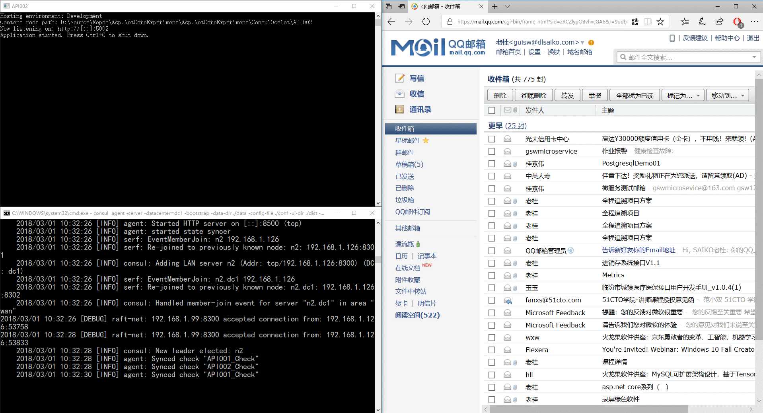
Task: Open the new tab plus button
Action: pyautogui.click(x=494, y=6)
